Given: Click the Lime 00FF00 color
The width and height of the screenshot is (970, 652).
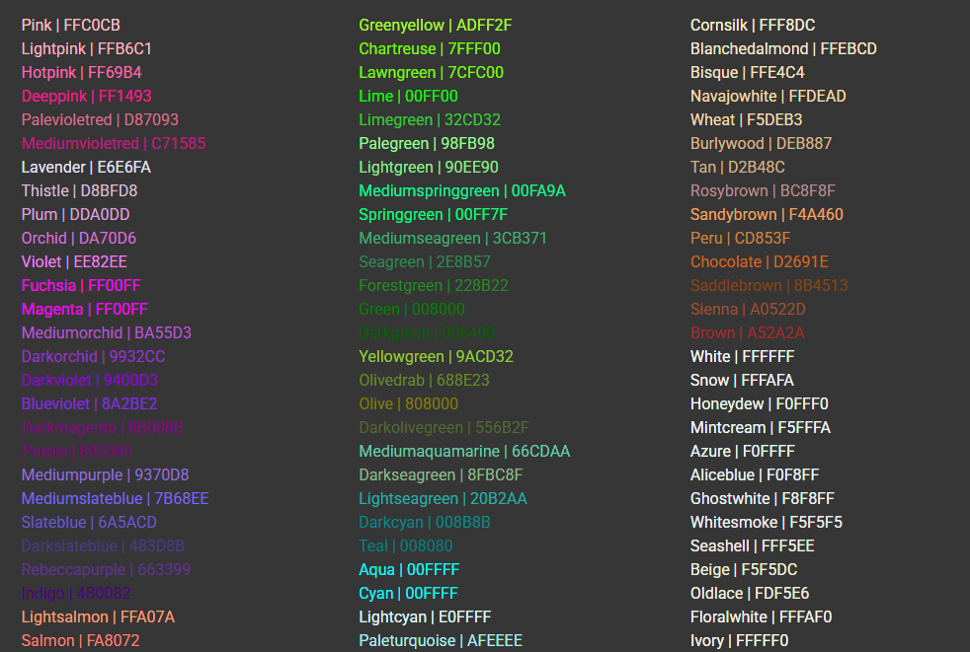Looking at the screenshot, I should click(x=408, y=96).
